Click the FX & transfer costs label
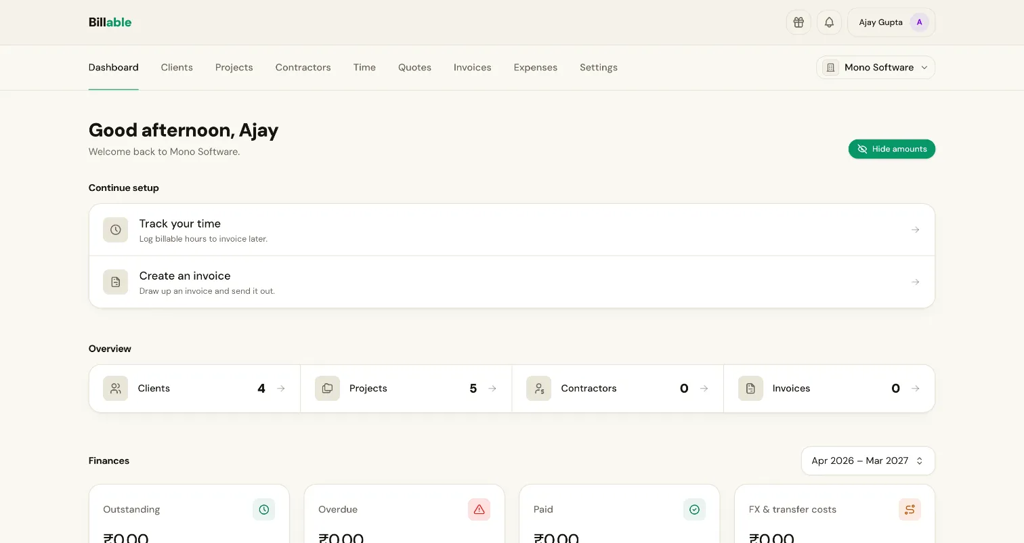This screenshot has width=1024, height=543. 792,509
